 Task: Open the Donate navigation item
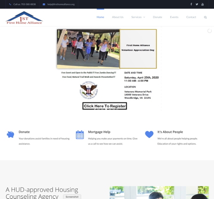pos(157,17)
